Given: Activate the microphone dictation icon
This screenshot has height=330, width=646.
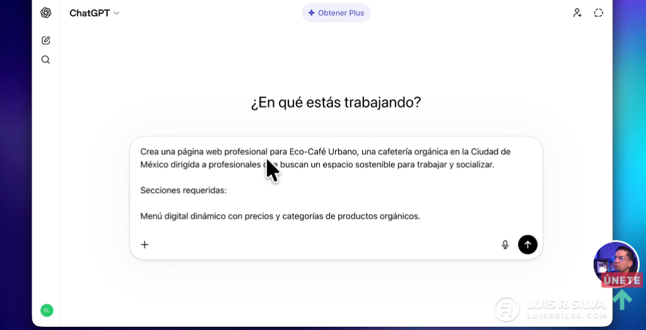Looking at the screenshot, I should click(505, 245).
